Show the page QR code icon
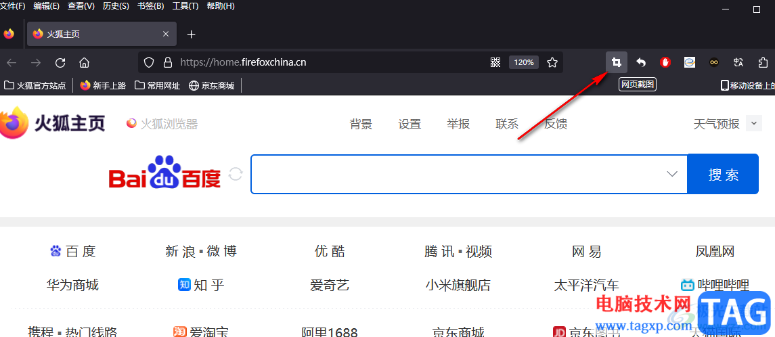Viewport: 775px width, 337px height. pyautogui.click(x=495, y=62)
